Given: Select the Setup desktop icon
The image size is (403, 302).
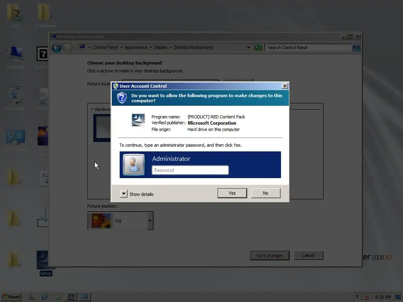Looking at the screenshot, I should click(x=46, y=263).
